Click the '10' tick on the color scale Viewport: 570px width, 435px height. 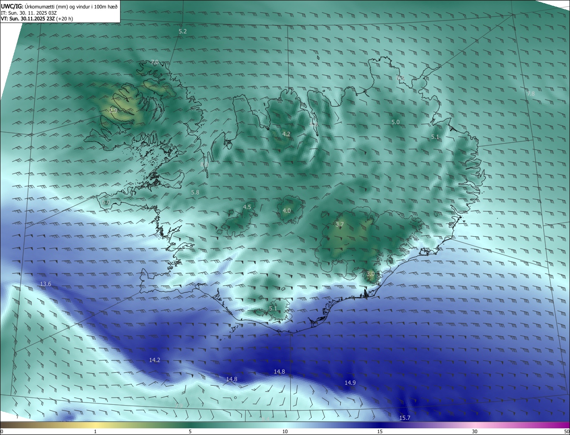coord(285,431)
